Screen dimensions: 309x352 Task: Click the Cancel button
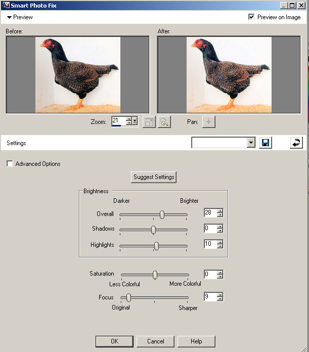point(155,341)
